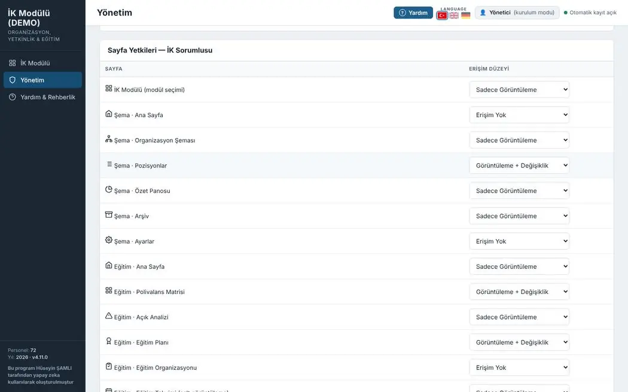Viewport: 628px width, 392px height.
Task: Switch language with the German flag
Action: 465,16
